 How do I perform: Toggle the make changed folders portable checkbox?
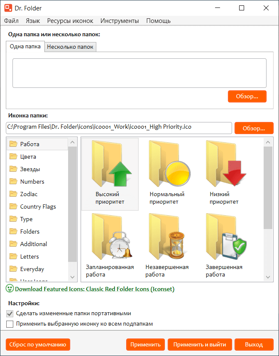pyautogui.click(x=10, y=314)
